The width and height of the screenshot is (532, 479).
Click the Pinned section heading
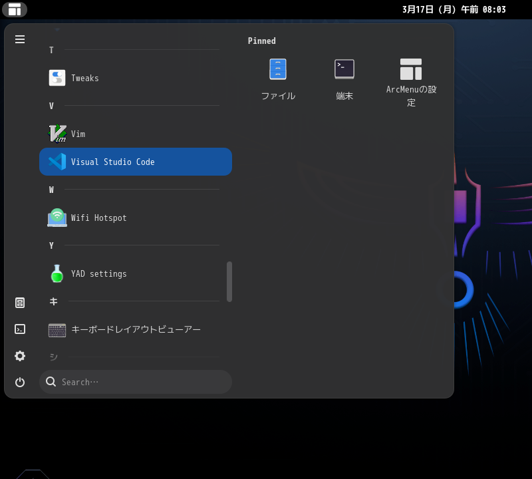pyautogui.click(x=262, y=41)
